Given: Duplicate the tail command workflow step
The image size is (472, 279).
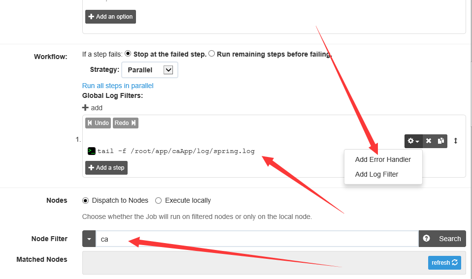Looking at the screenshot, I should (x=441, y=141).
